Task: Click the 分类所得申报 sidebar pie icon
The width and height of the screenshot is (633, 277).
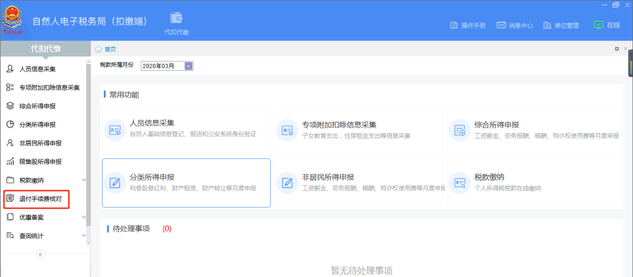Action: click(11, 125)
